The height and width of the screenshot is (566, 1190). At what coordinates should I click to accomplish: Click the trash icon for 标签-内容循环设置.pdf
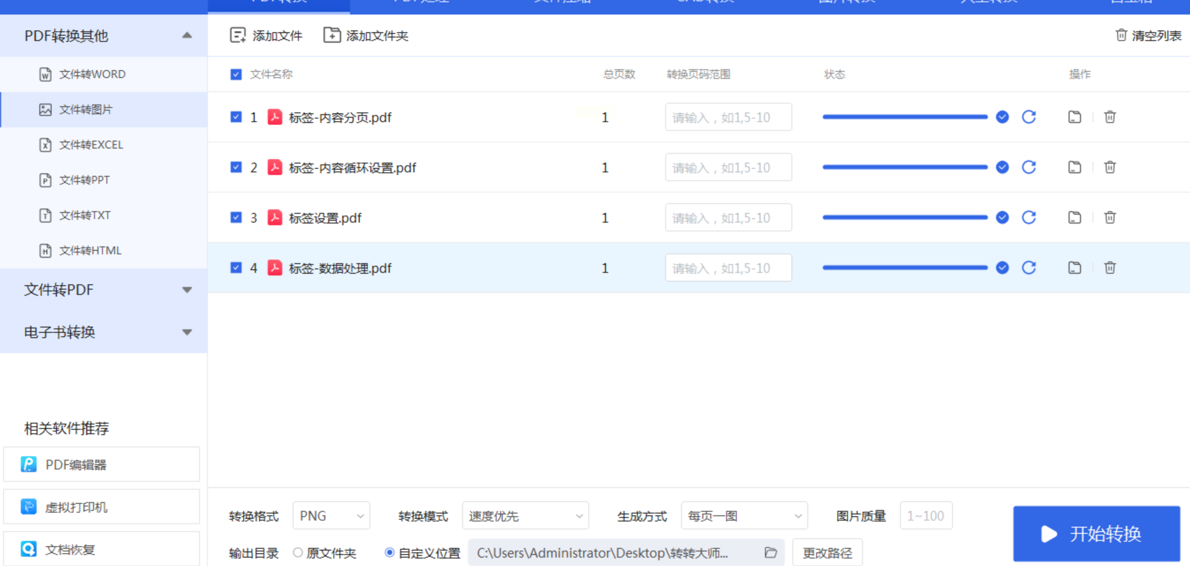pos(1110,167)
